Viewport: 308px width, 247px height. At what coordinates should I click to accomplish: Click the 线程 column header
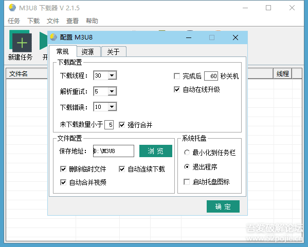coord(283,74)
